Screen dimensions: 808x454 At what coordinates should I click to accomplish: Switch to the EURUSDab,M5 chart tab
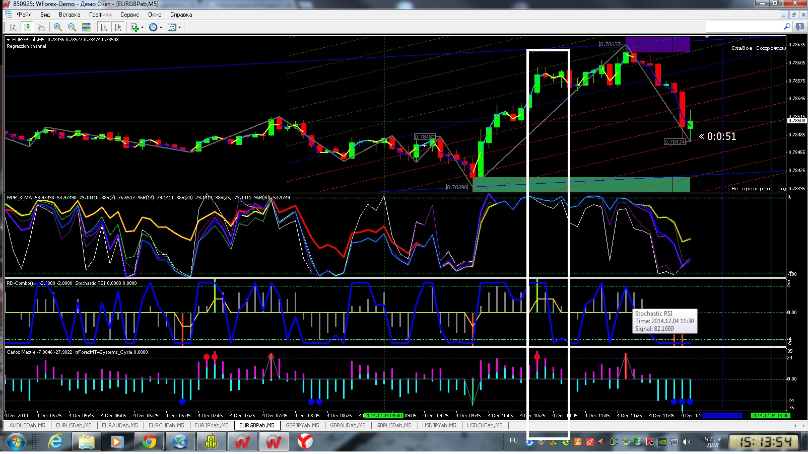click(x=74, y=425)
